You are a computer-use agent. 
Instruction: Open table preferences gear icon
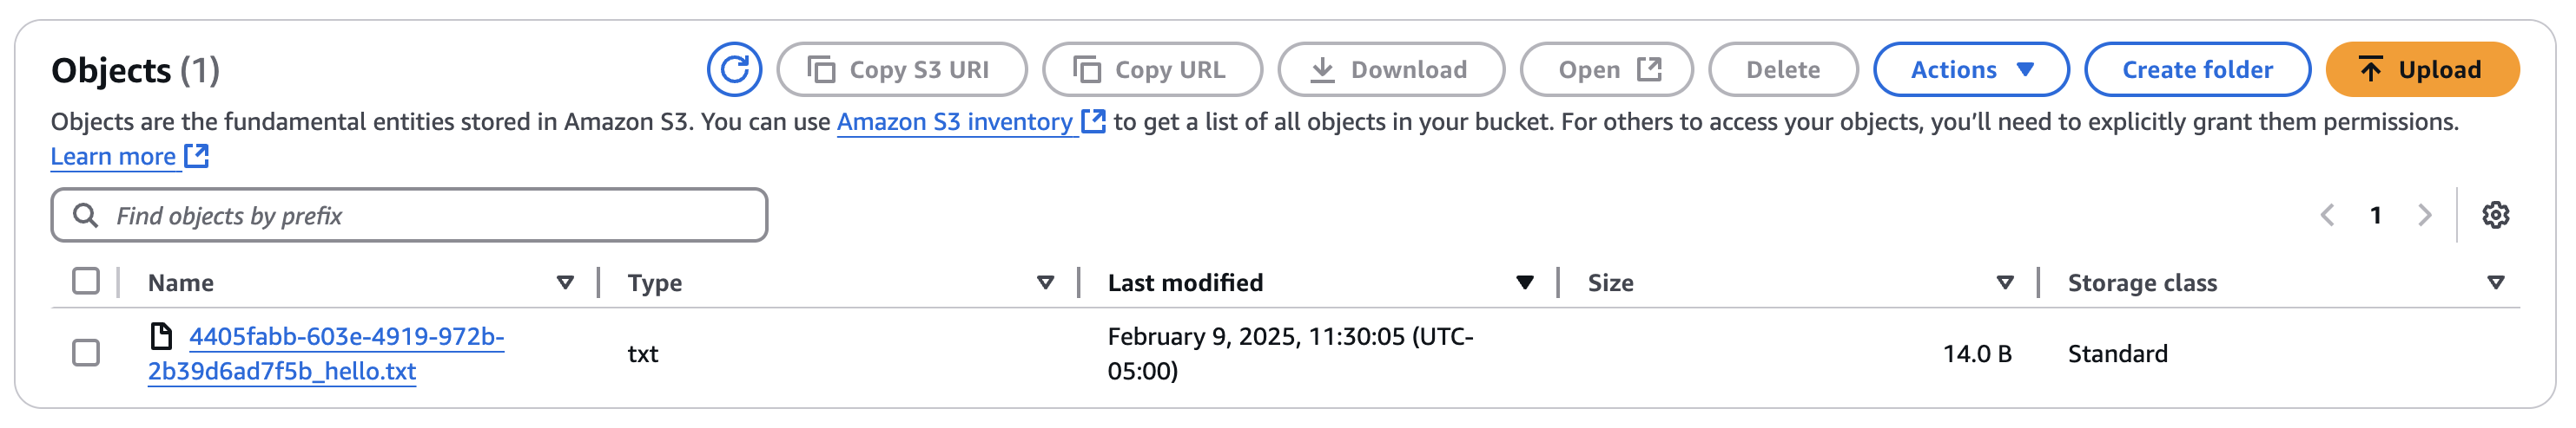click(2495, 215)
